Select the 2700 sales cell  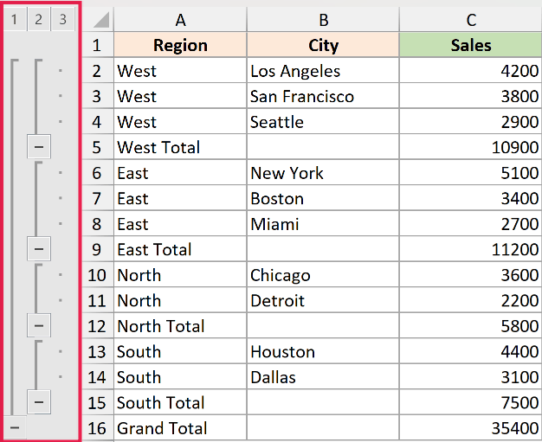pos(471,224)
